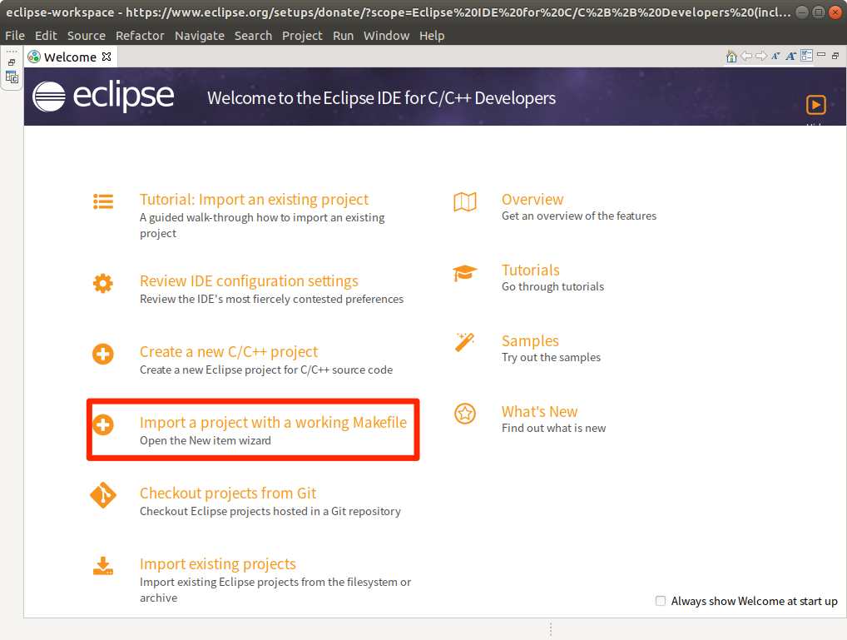This screenshot has width=847, height=640.
Task: Click the Git diamond icon
Action: click(x=102, y=495)
